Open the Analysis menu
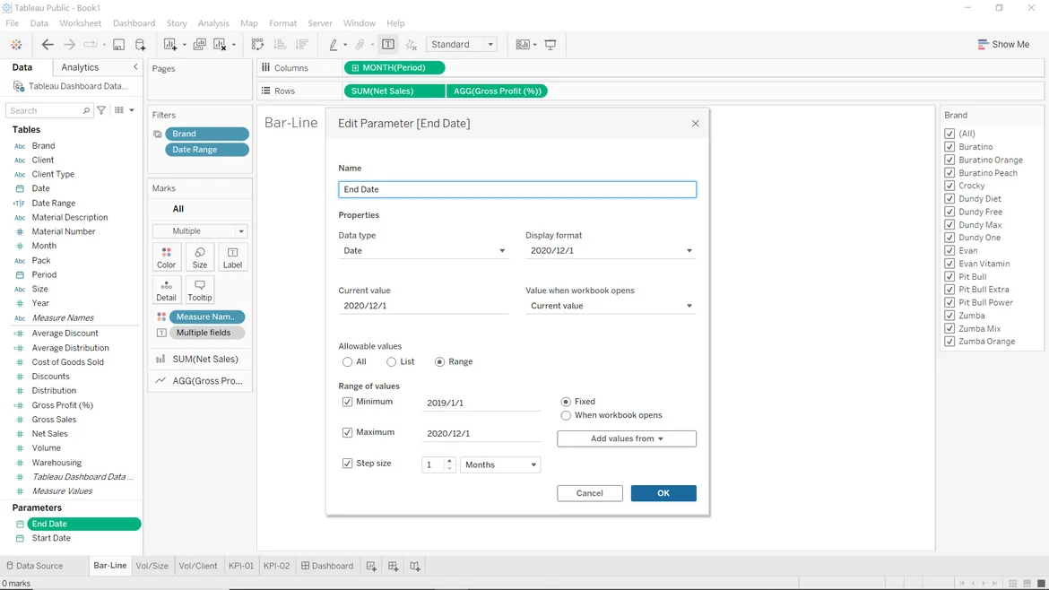This screenshot has height=590, width=1049. [x=213, y=23]
